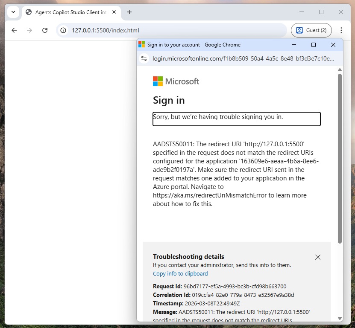Screen dimensions: 355x328
Task: Focus the 127.0.0.1:5500/index.html address bar
Action: pos(171,30)
